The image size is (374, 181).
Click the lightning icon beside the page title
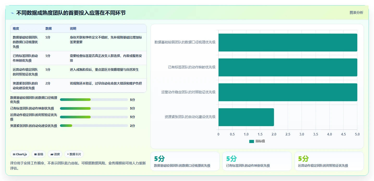coord(12,13)
